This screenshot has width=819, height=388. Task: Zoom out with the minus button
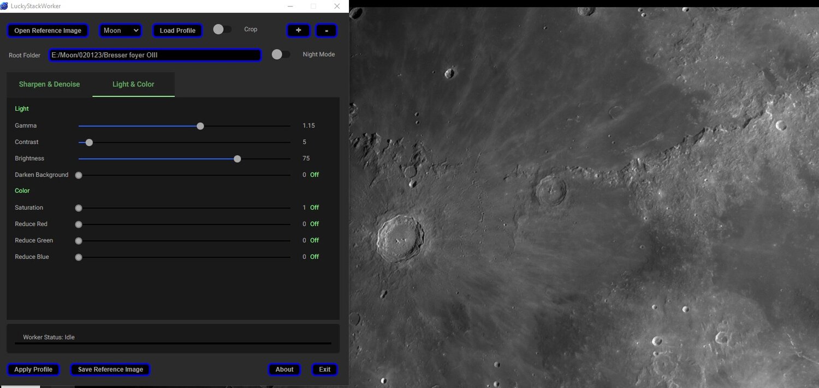(x=326, y=31)
